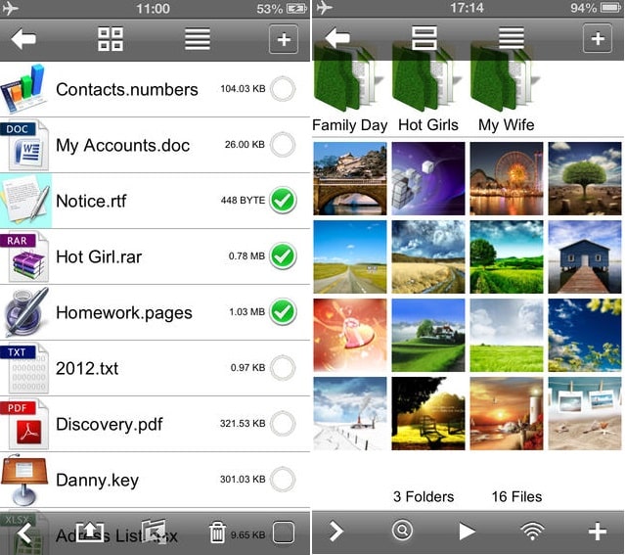Screen dimensions: 625x555
Task: Tap the plus icon in the bottom right toolbar
Action: [x=597, y=532]
